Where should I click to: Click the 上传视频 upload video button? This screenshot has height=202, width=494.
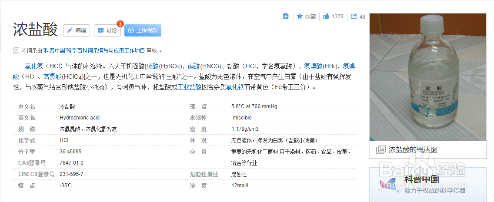143,30
